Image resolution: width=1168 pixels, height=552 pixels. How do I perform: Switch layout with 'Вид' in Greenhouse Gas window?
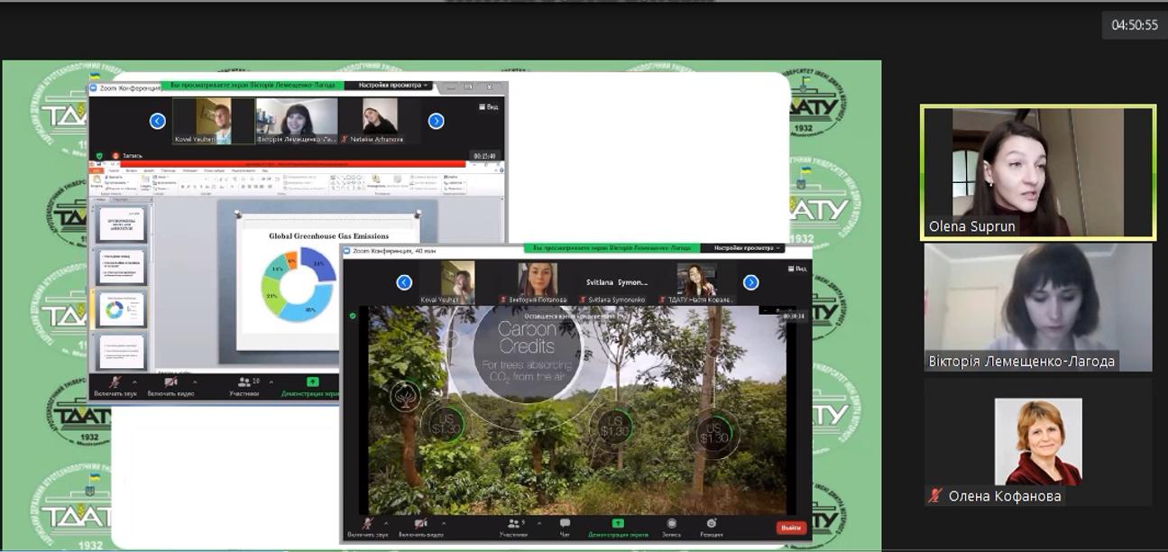click(488, 106)
